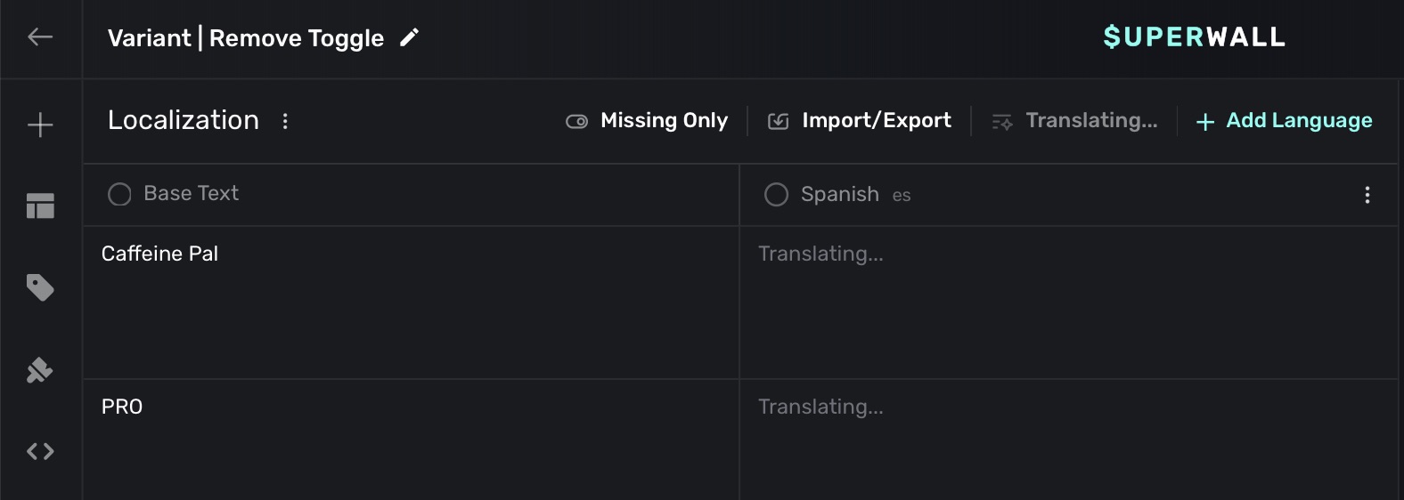Open the price tag products icon
The image size is (1404, 500).
pos(40,287)
